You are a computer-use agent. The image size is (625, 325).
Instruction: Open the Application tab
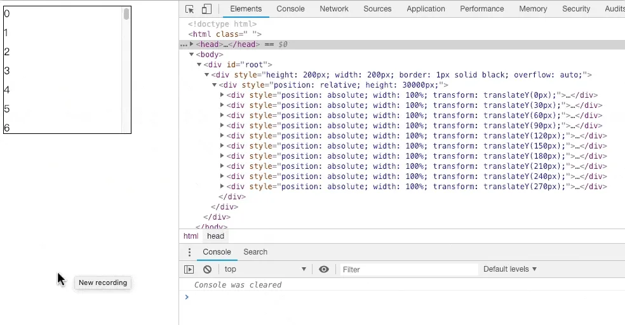click(426, 9)
